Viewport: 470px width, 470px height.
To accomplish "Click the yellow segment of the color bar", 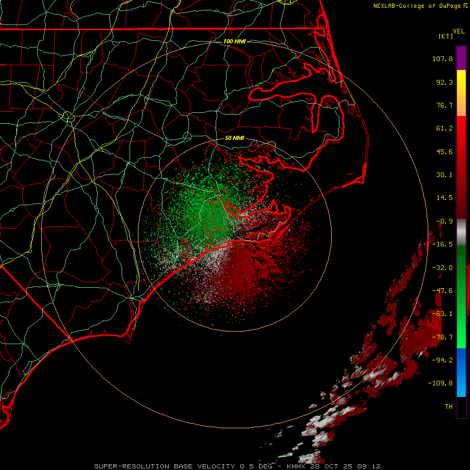I will [x=461, y=81].
